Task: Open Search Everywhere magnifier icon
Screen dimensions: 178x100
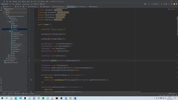Action: point(172,4)
